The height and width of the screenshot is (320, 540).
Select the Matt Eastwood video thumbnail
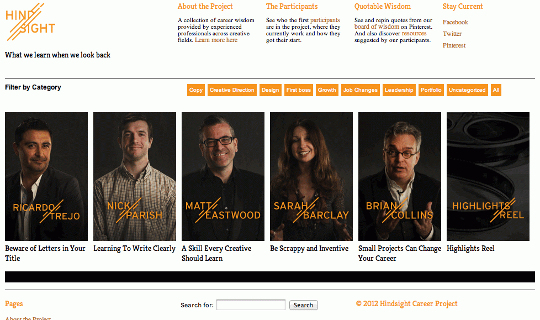coord(223,176)
